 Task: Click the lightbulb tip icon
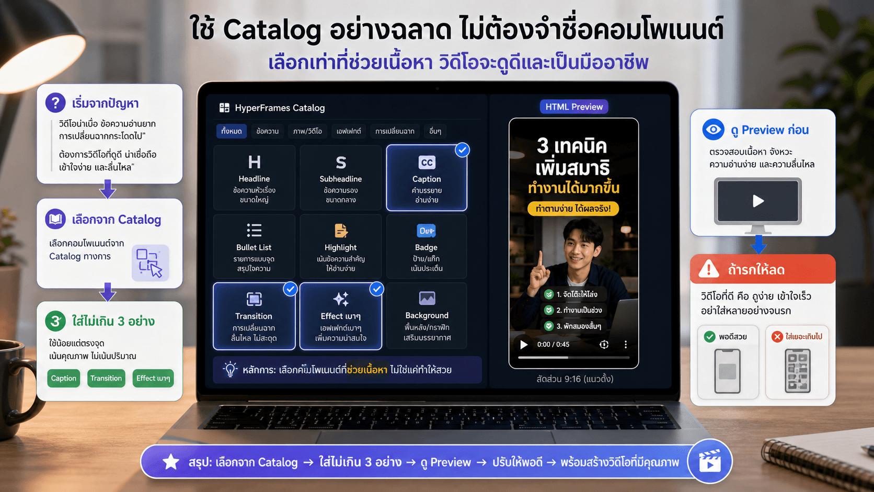[x=230, y=369]
